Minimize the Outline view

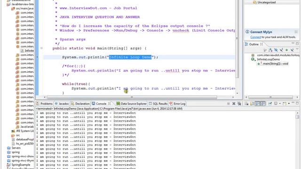click(x=293, y=43)
